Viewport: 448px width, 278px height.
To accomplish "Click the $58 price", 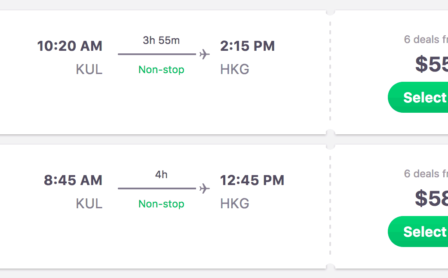I will (x=431, y=199).
